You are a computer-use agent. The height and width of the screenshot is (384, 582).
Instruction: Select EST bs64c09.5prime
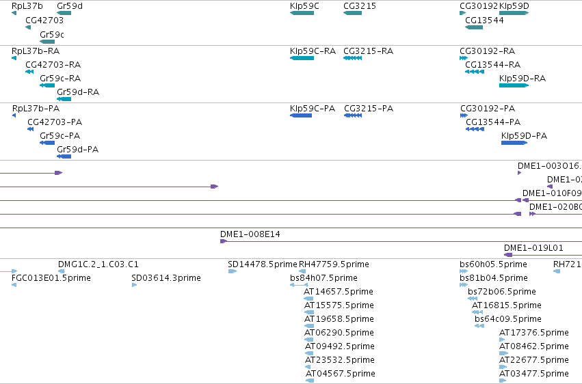pyautogui.click(x=508, y=319)
